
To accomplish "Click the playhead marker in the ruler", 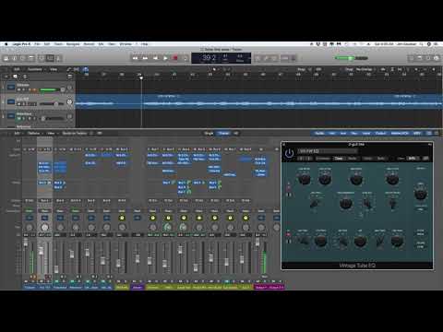I will 141,78.
